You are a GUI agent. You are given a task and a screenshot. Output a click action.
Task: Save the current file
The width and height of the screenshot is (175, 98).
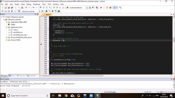click(x=9, y=8)
